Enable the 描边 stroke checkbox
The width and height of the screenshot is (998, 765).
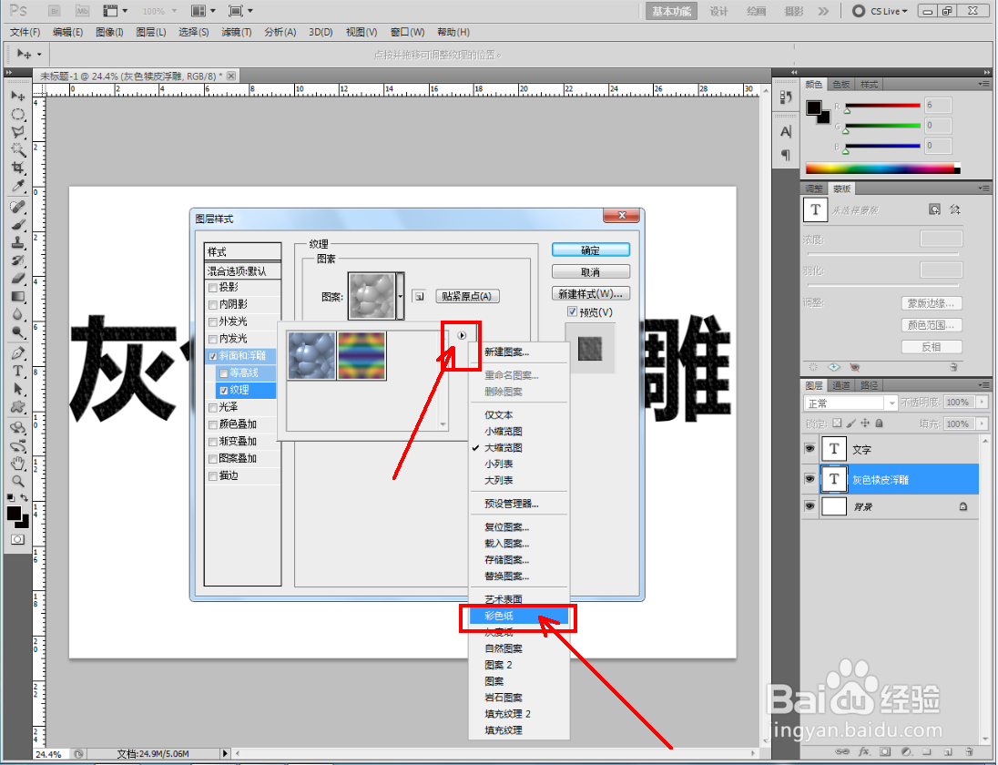(213, 476)
